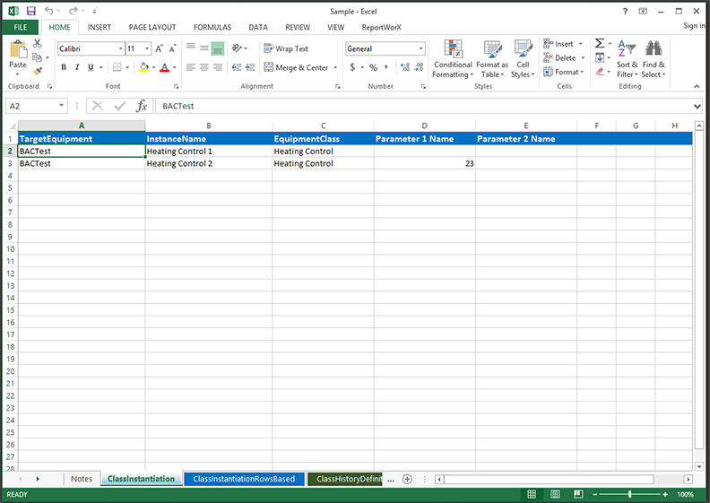
Task: Add a new sheet with plus icon
Action: point(407,479)
